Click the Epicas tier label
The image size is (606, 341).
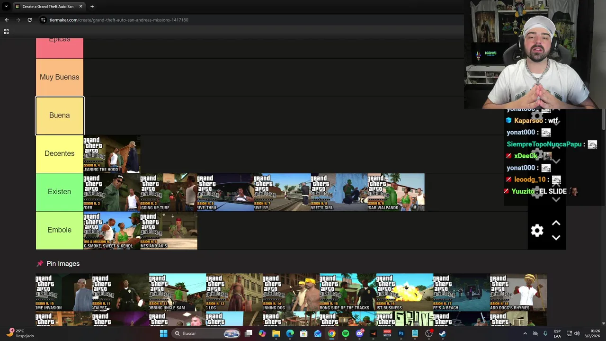click(x=60, y=48)
